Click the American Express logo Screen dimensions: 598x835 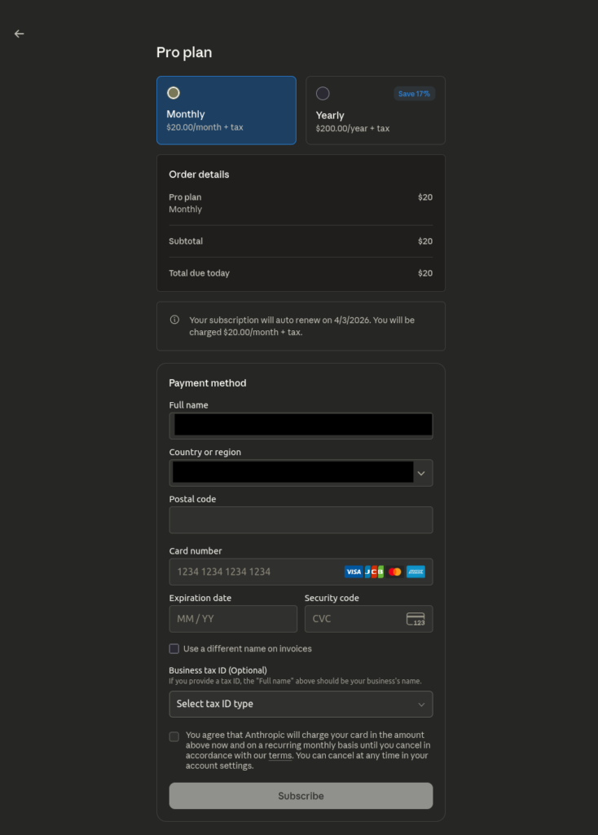click(x=416, y=572)
